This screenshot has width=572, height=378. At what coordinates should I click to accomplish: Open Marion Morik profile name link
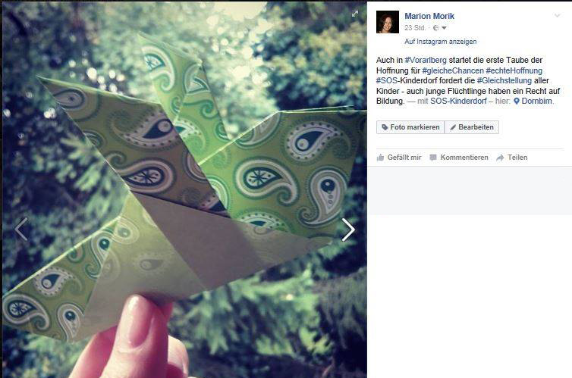[x=429, y=16]
